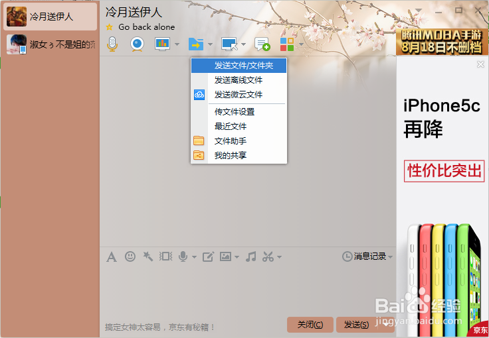Click the 性价比突出 ad button
The image size is (489, 338).
[444, 171]
